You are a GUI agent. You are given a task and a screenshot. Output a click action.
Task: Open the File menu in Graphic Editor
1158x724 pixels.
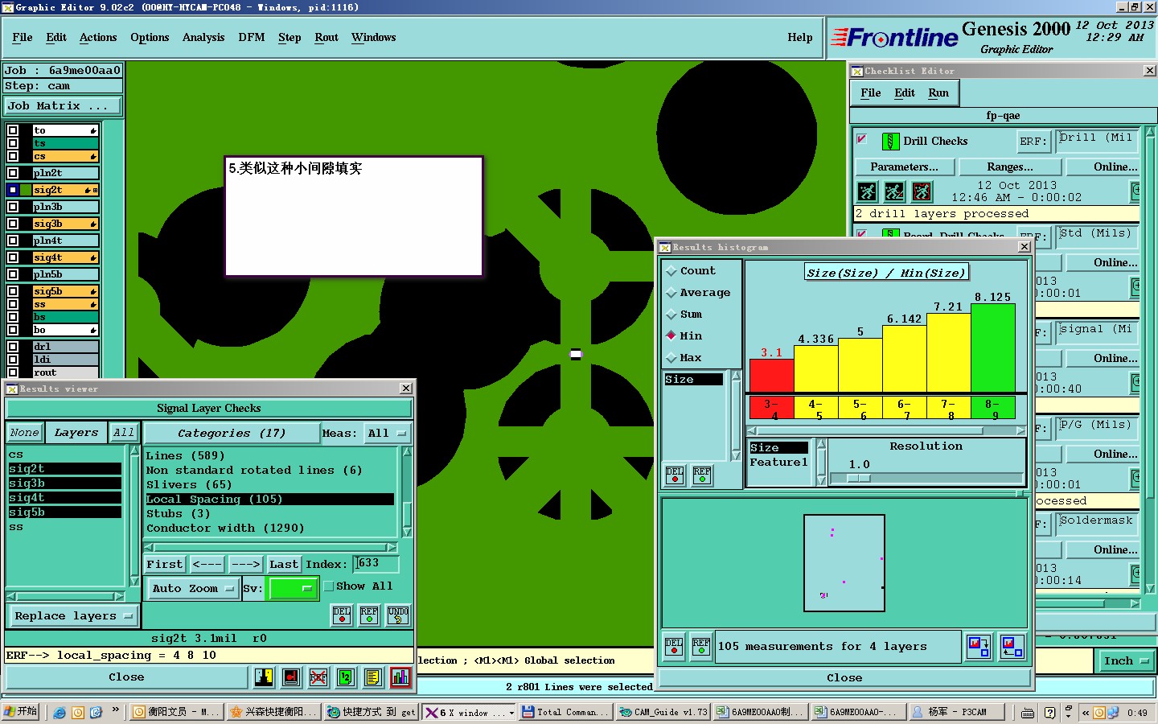[23, 38]
